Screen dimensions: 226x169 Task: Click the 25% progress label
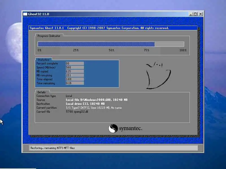click(x=76, y=50)
